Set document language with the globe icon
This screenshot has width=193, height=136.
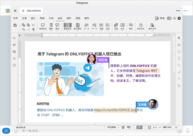(x=123, y=127)
